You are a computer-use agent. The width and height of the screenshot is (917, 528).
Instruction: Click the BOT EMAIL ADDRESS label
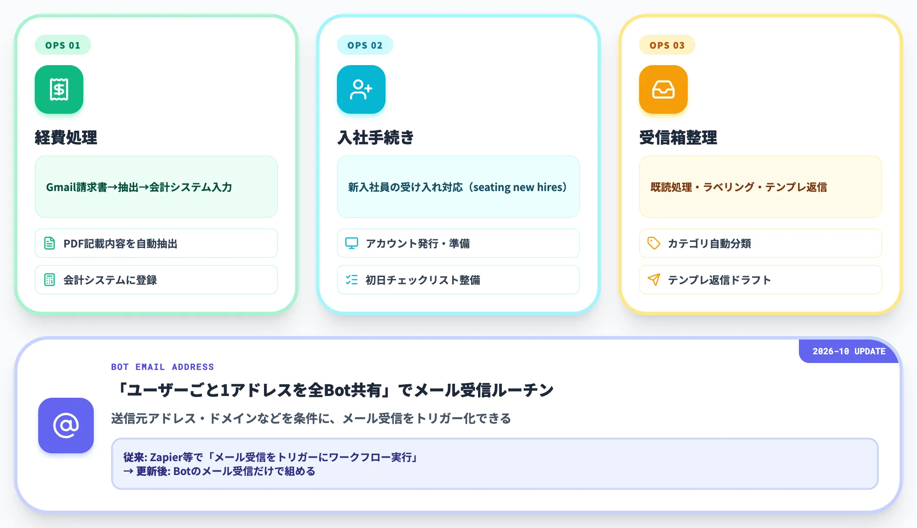162,367
